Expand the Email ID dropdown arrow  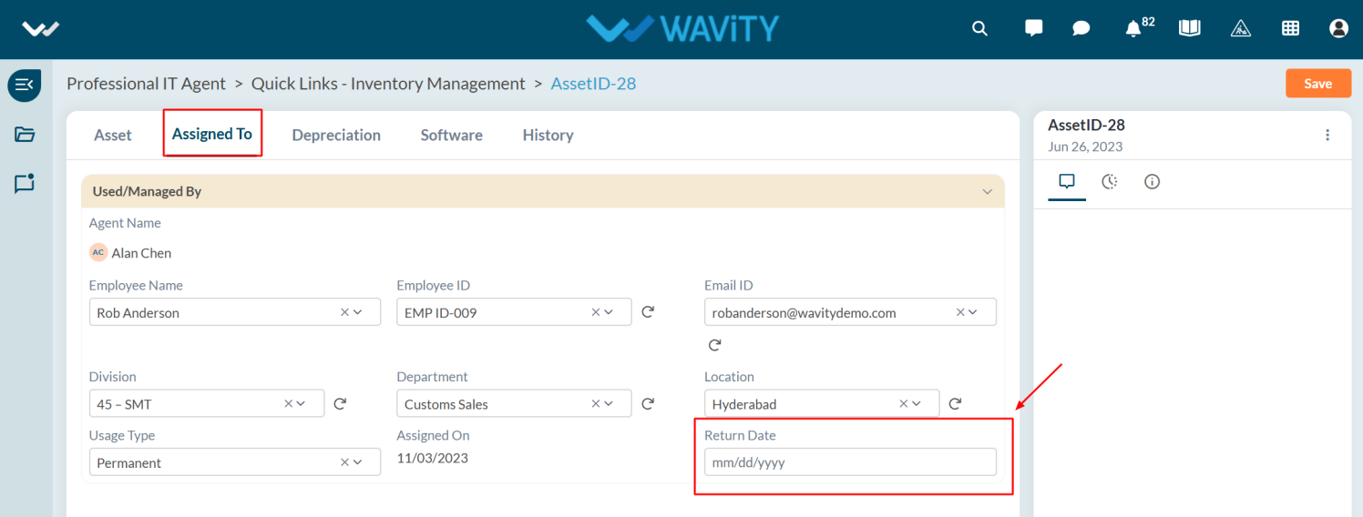tap(973, 312)
